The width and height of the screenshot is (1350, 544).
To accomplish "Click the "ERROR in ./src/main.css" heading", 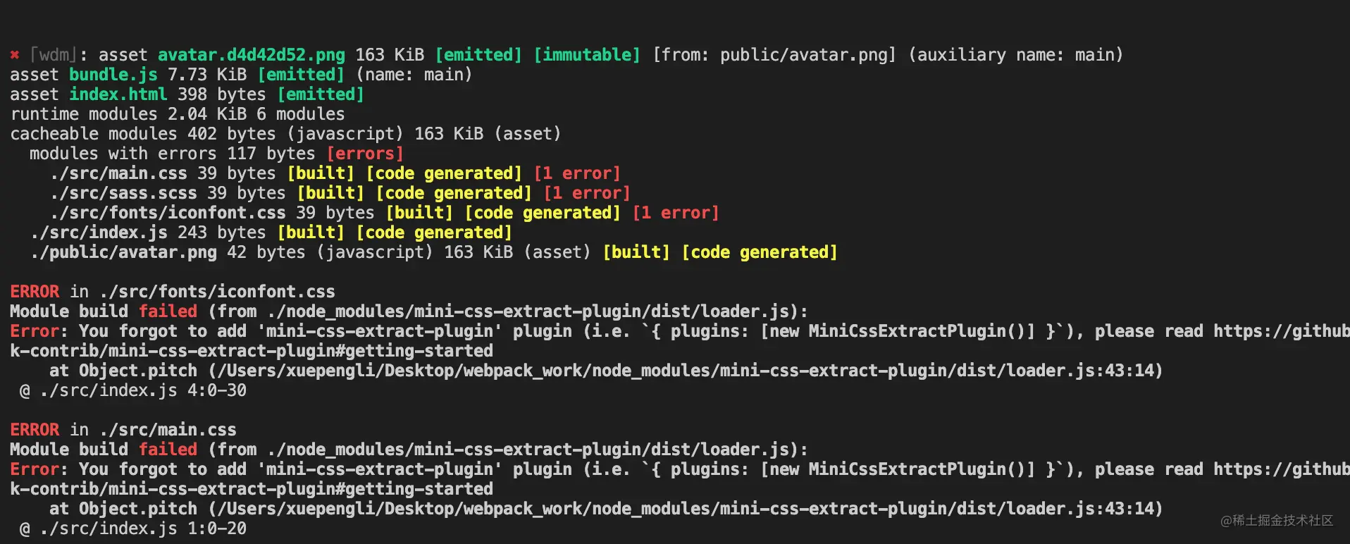I will [x=123, y=430].
